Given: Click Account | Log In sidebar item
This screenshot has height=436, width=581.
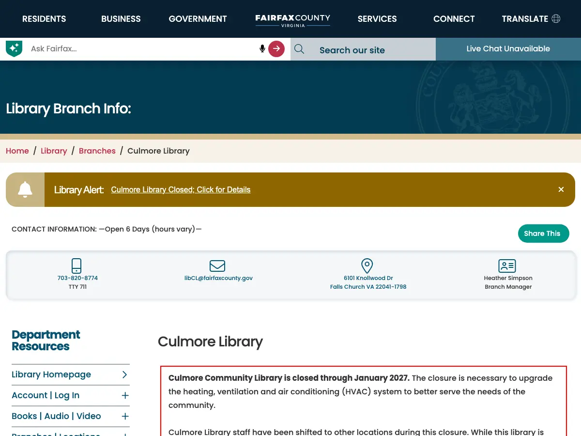Looking at the screenshot, I should [46, 395].
